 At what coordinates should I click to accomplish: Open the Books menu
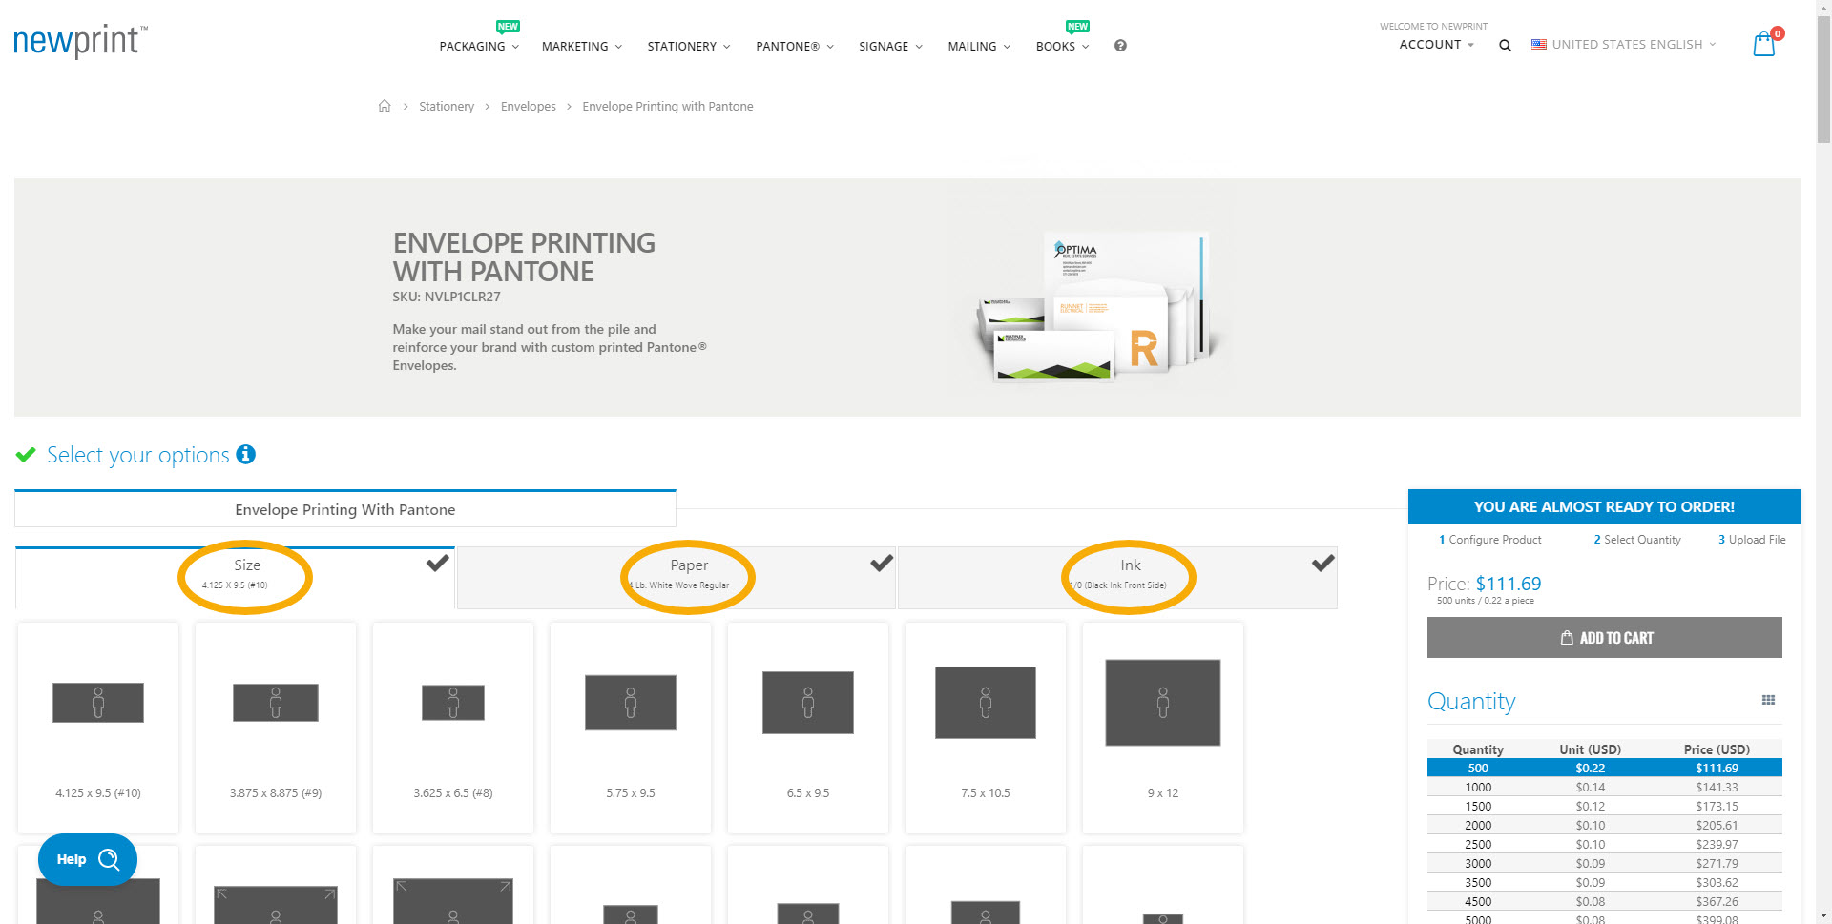click(1062, 46)
